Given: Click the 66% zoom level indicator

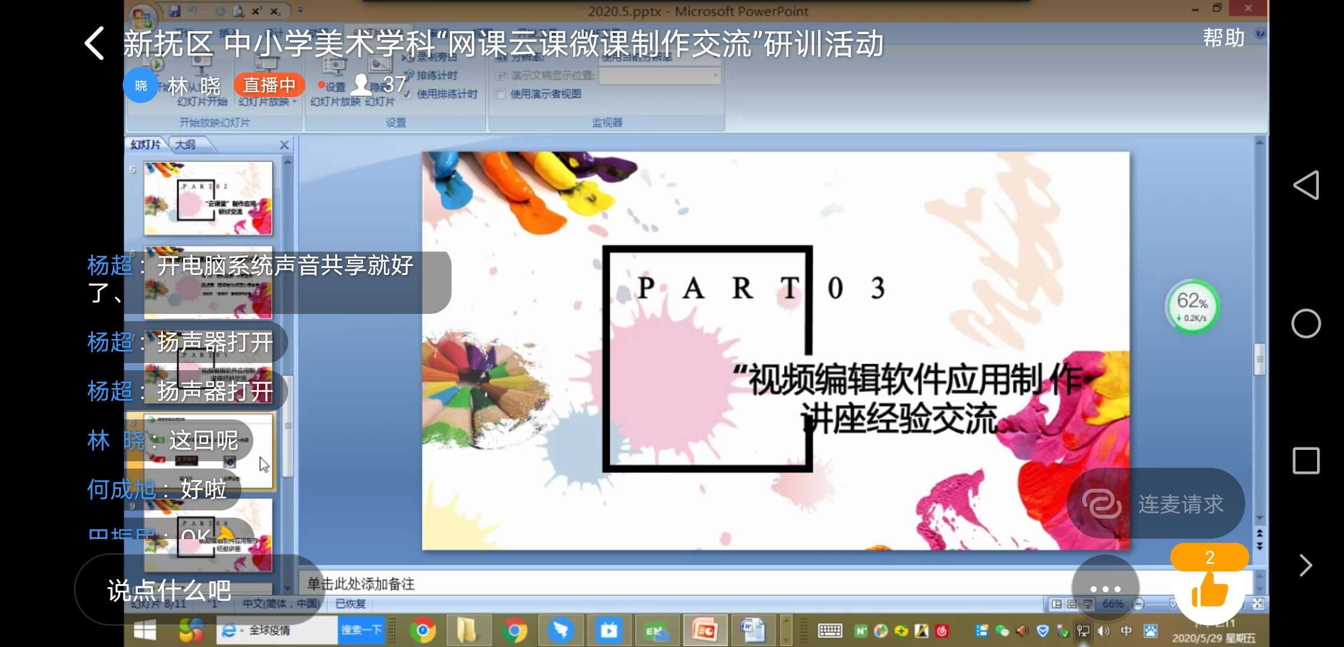Looking at the screenshot, I should click(x=1113, y=604).
